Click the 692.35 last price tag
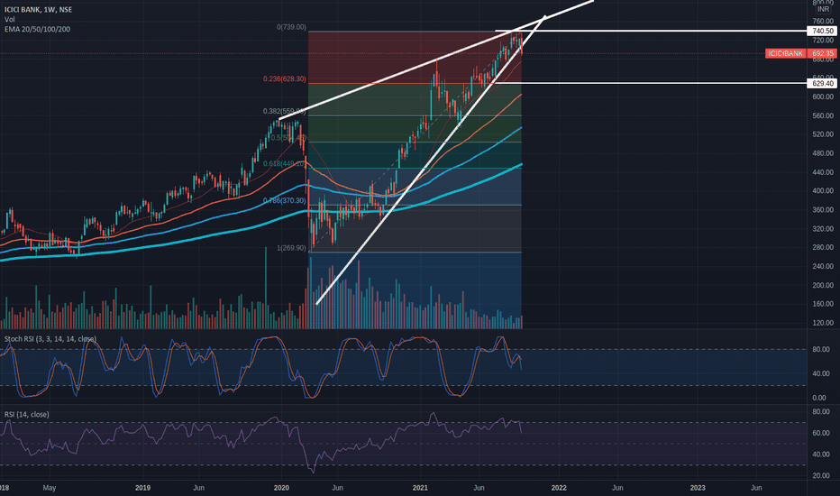840x496 pixels. [x=822, y=53]
